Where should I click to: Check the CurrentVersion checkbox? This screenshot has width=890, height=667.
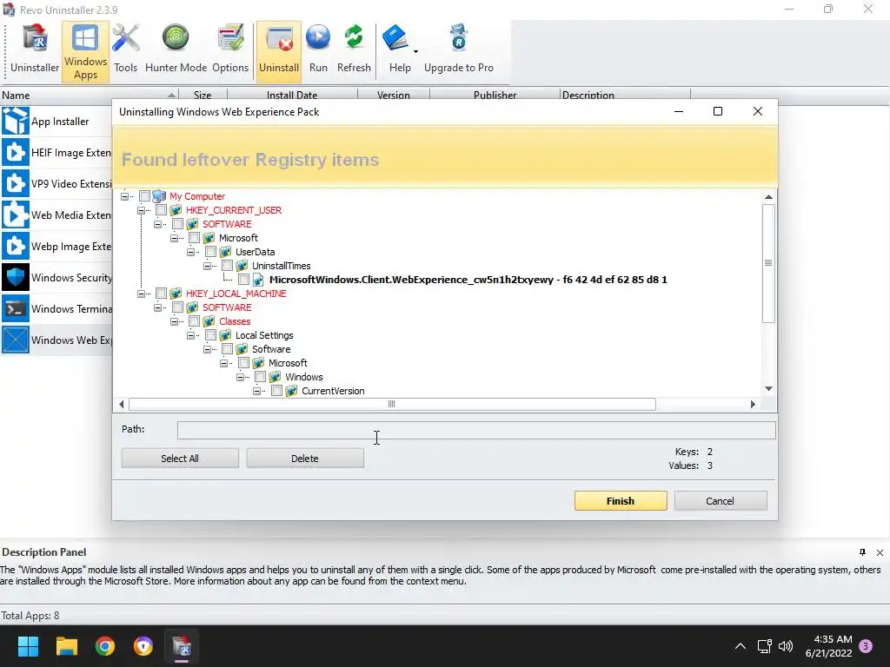[x=276, y=391]
